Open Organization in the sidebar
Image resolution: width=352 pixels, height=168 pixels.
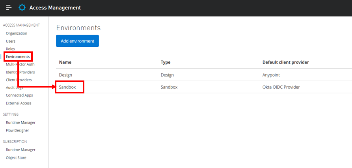pyautogui.click(x=17, y=33)
